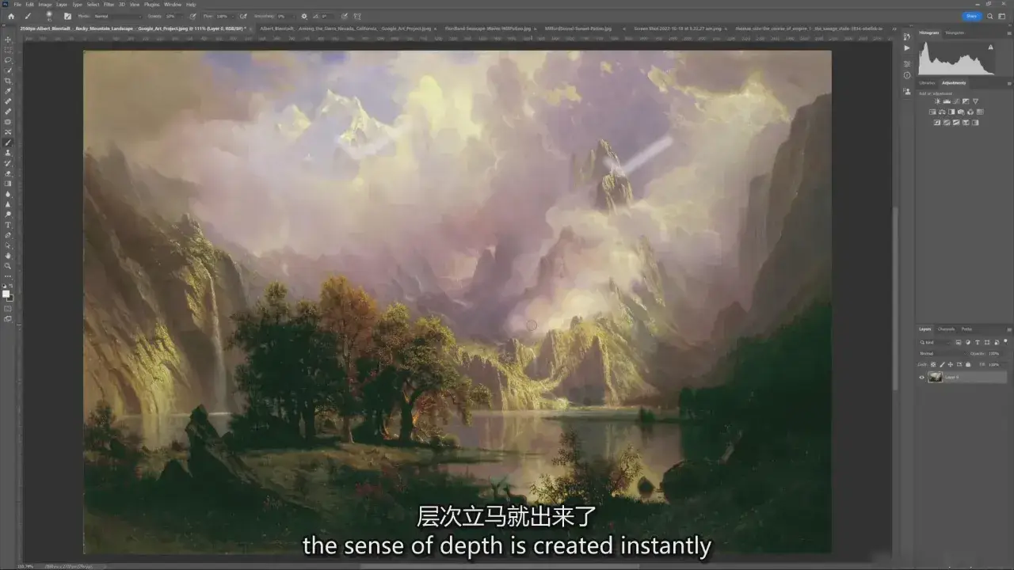
Task: Open the Filter menu
Action: [x=109, y=5]
